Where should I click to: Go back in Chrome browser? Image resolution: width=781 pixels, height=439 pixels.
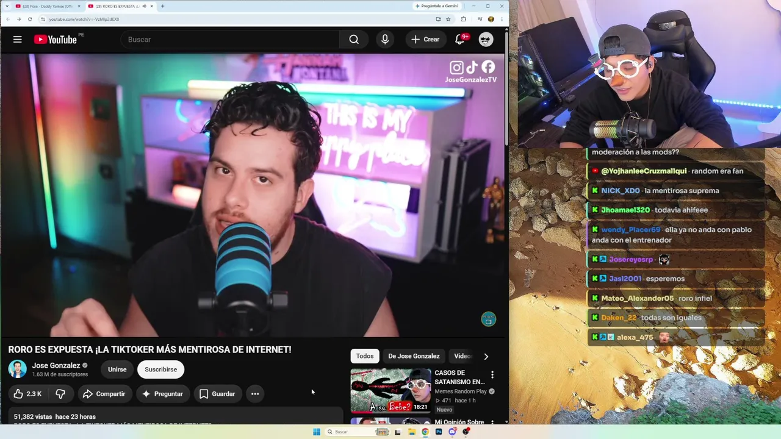click(8, 19)
